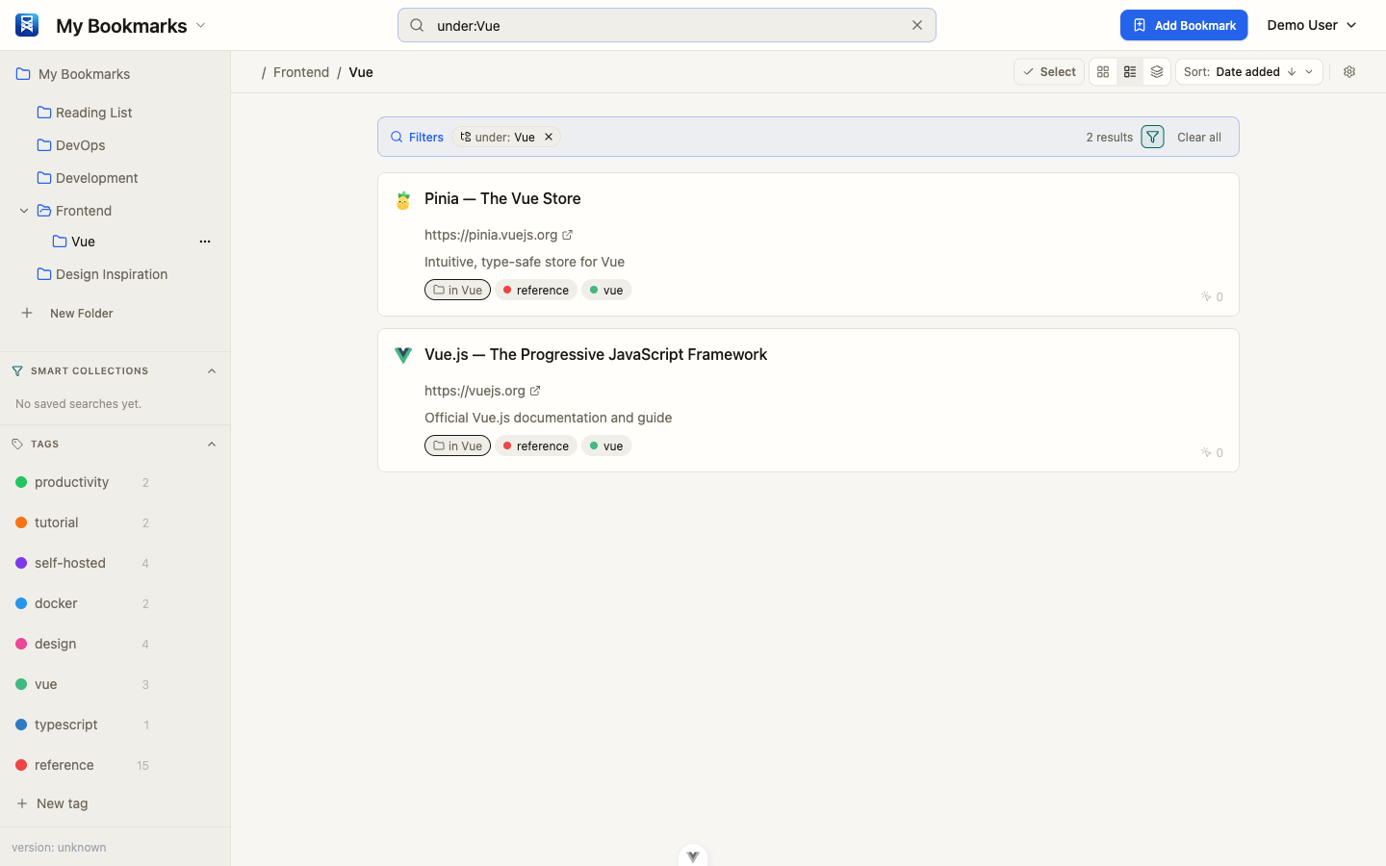This screenshot has width=1386, height=866.
Task: Open the view settings gear
Action: [1349, 72]
